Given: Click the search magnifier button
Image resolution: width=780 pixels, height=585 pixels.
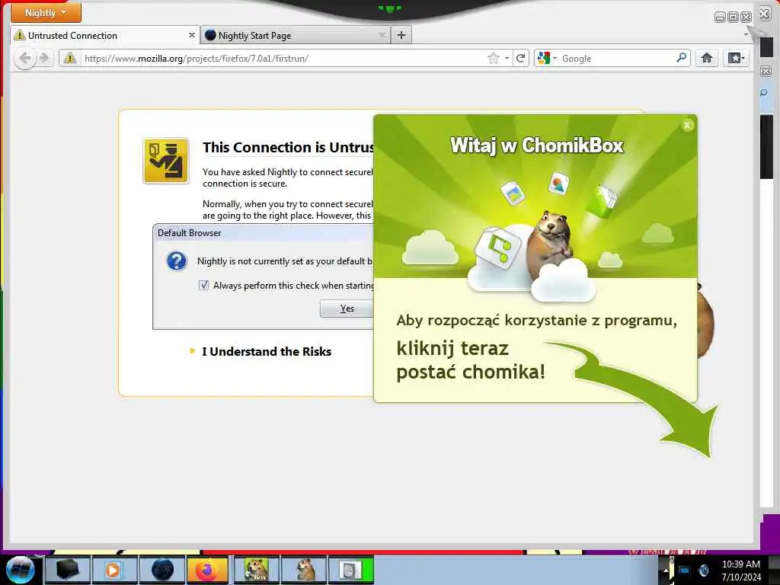Looking at the screenshot, I should (682, 58).
